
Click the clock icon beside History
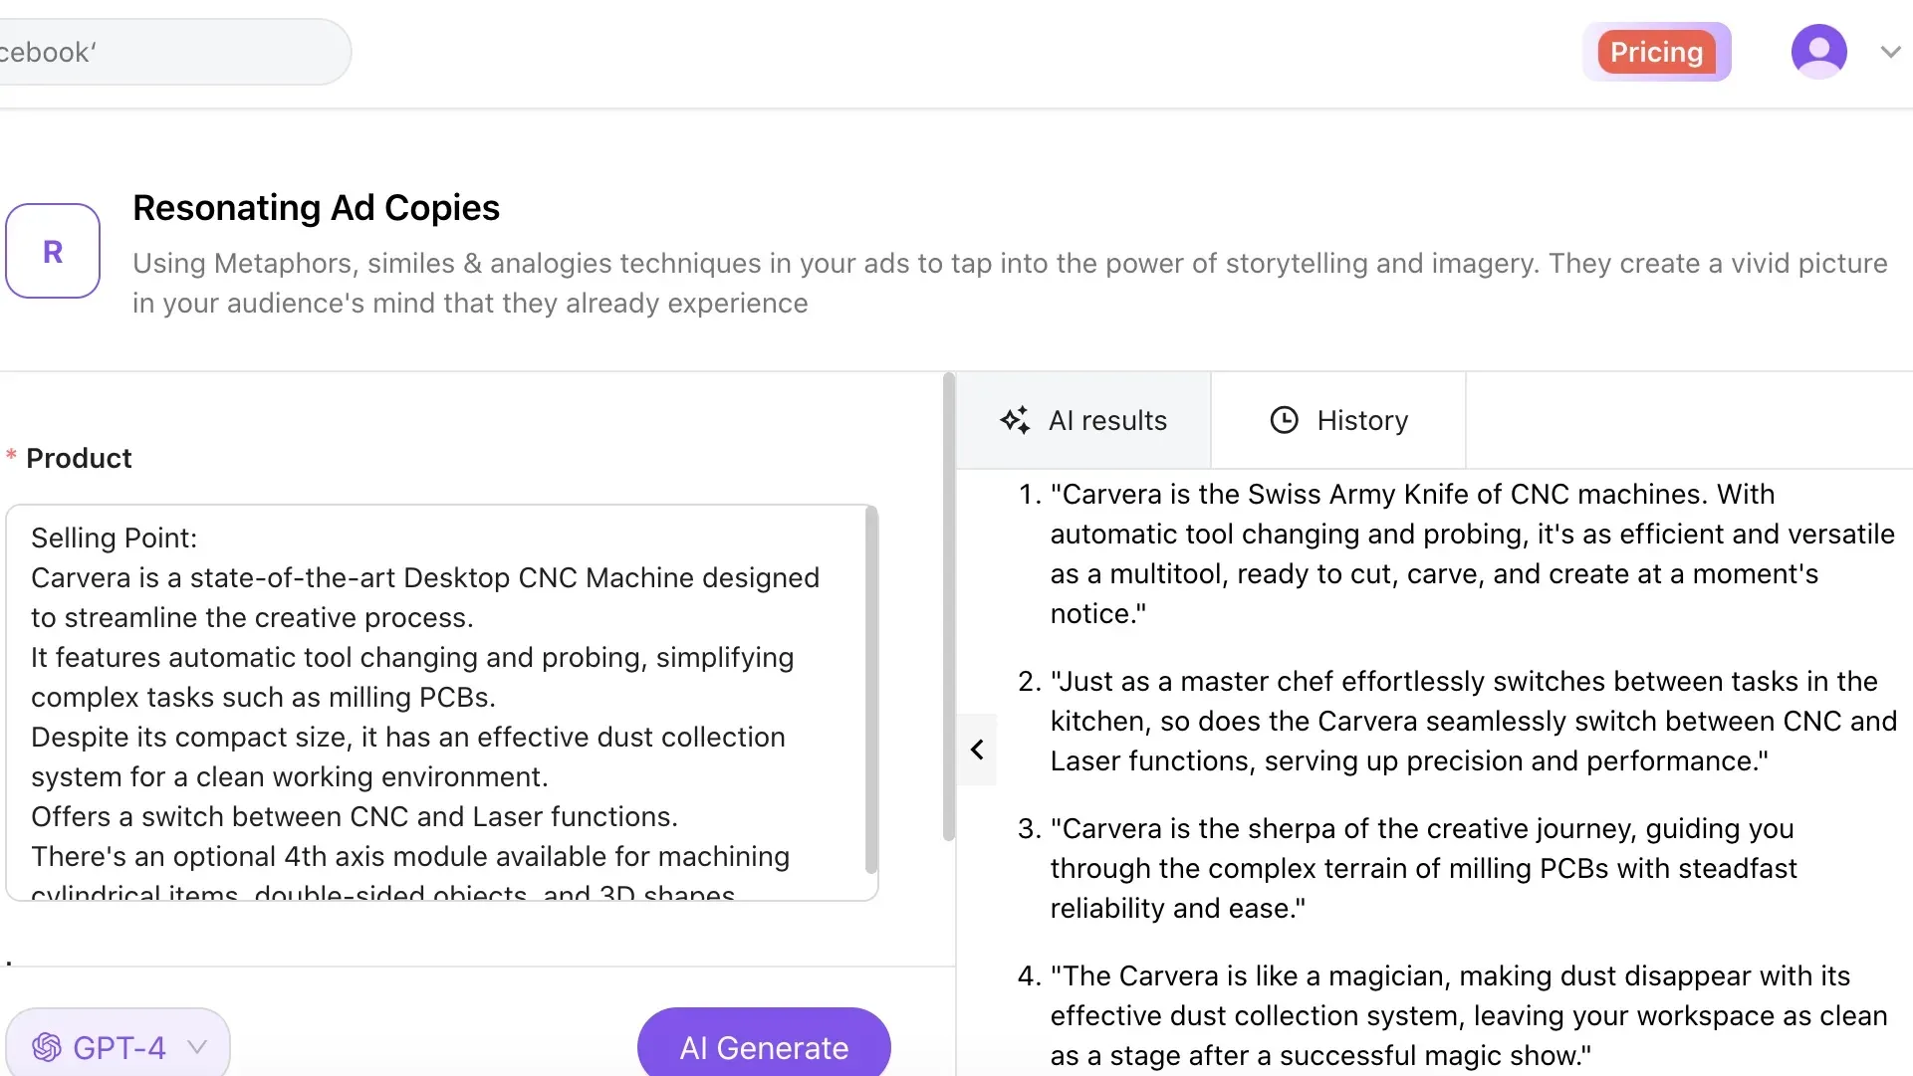coord(1284,420)
